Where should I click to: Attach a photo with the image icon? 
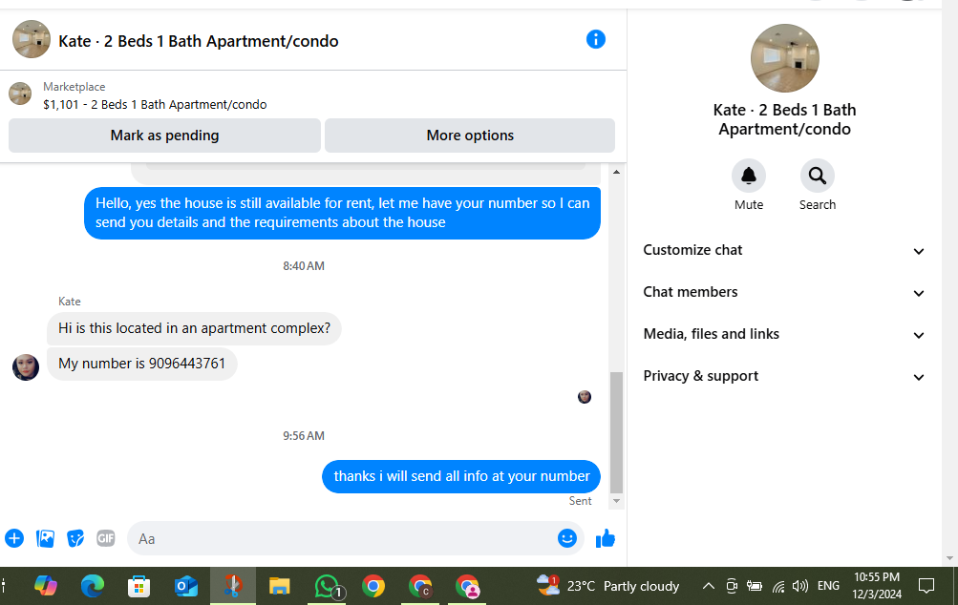45,538
